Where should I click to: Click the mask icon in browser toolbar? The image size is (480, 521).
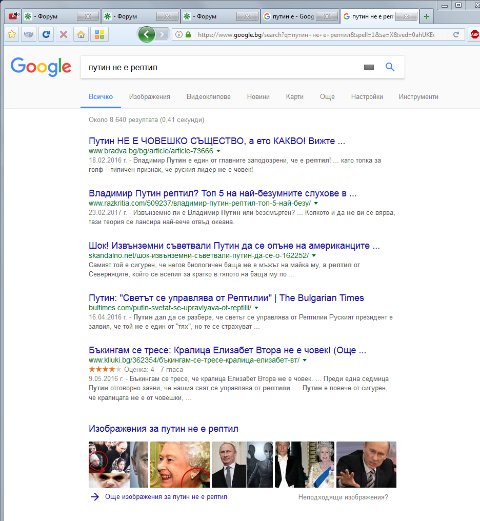tap(29, 34)
